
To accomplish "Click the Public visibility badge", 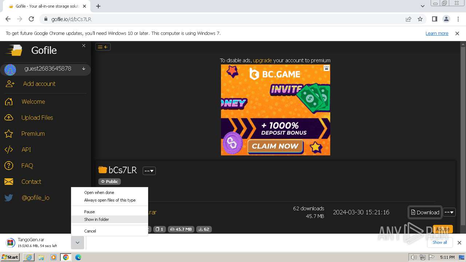I will pos(110,182).
